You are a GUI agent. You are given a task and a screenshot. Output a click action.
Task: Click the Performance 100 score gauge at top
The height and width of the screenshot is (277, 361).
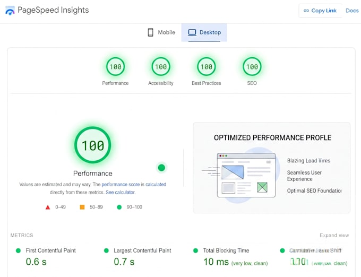pyautogui.click(x=115, y=67)
